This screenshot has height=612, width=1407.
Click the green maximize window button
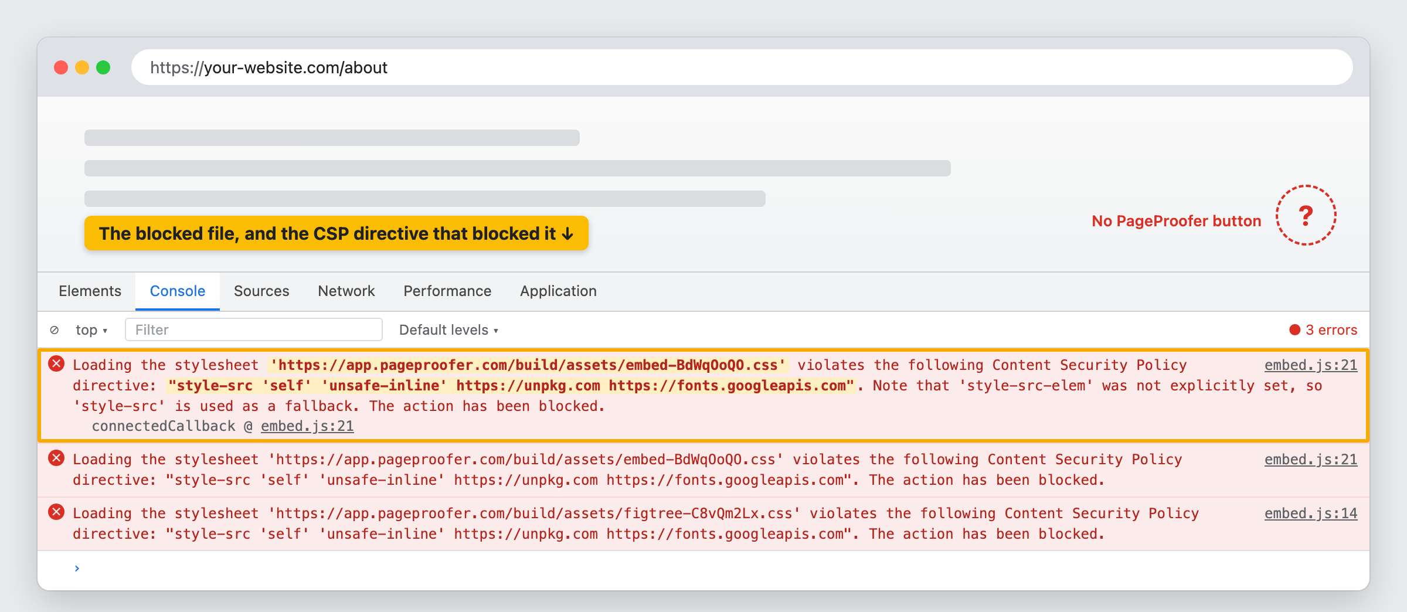(103, 67)
